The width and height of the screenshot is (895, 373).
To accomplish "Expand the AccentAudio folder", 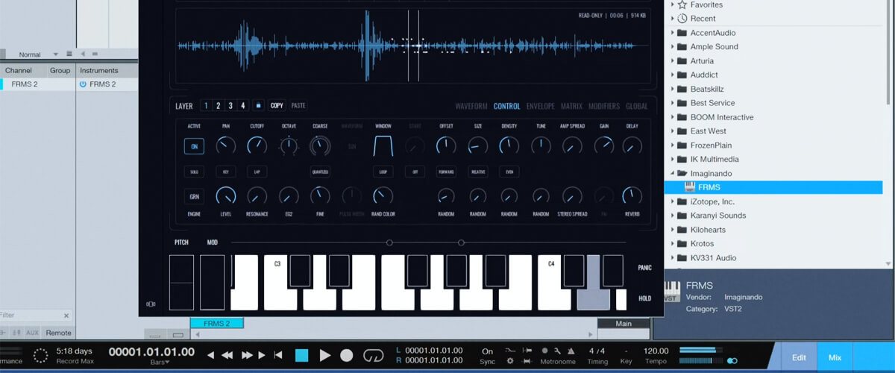I will point(673,32).
